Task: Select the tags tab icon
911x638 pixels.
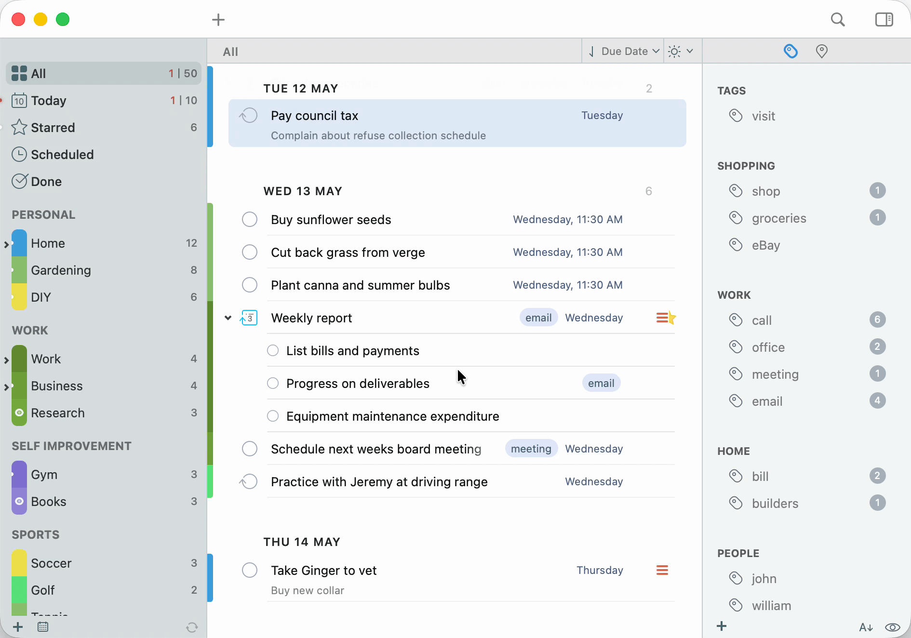Action: [790, 51]
